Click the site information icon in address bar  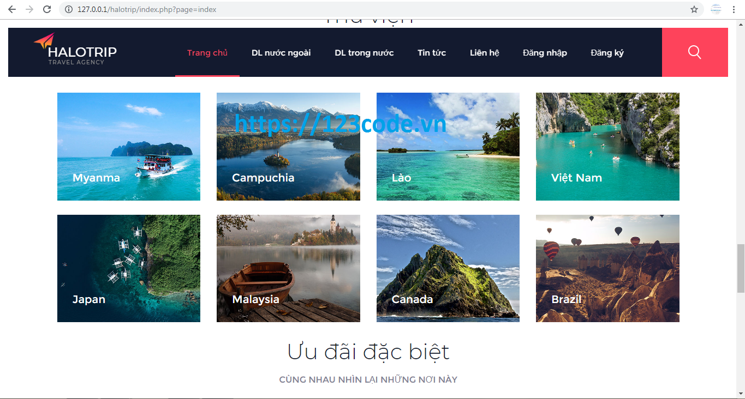69,9
